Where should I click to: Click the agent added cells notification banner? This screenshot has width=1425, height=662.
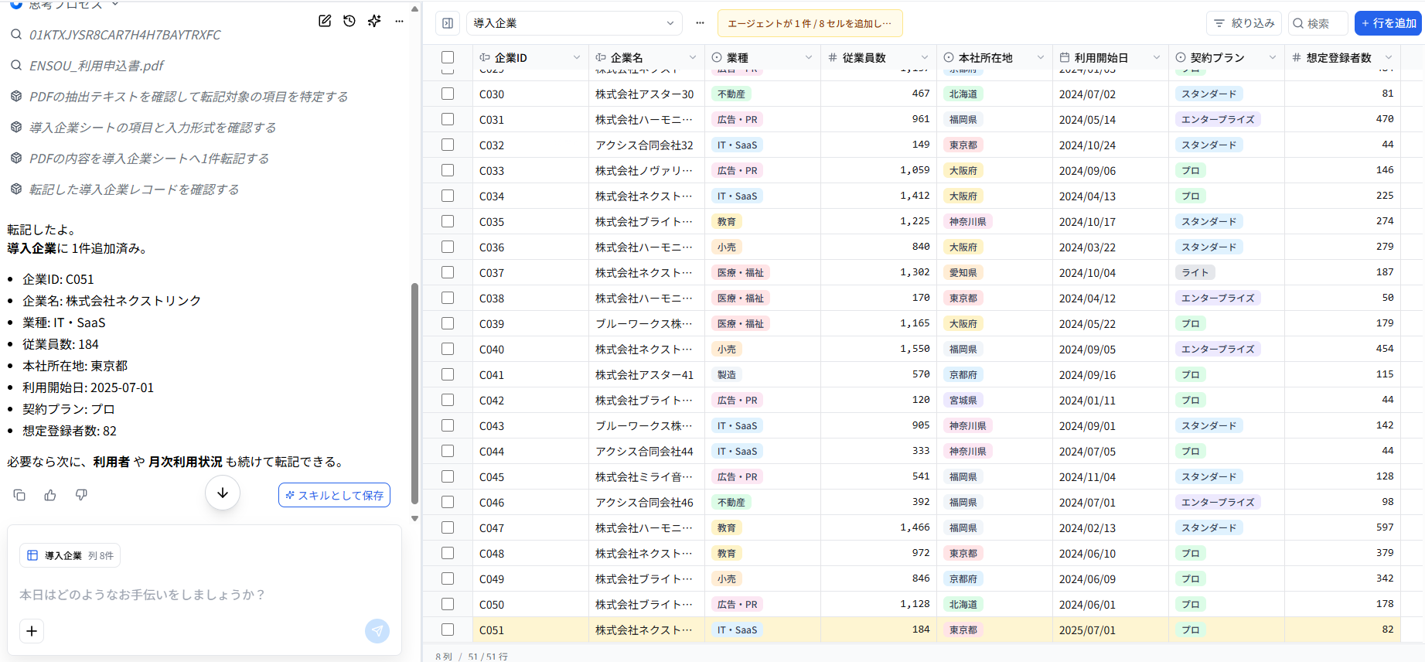810,23
